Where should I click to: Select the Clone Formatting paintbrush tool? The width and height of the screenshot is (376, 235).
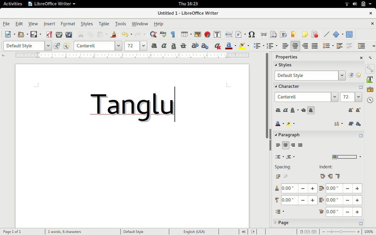pos(113,34)
